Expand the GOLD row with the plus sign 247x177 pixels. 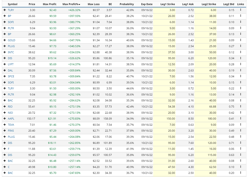(4, 40)
